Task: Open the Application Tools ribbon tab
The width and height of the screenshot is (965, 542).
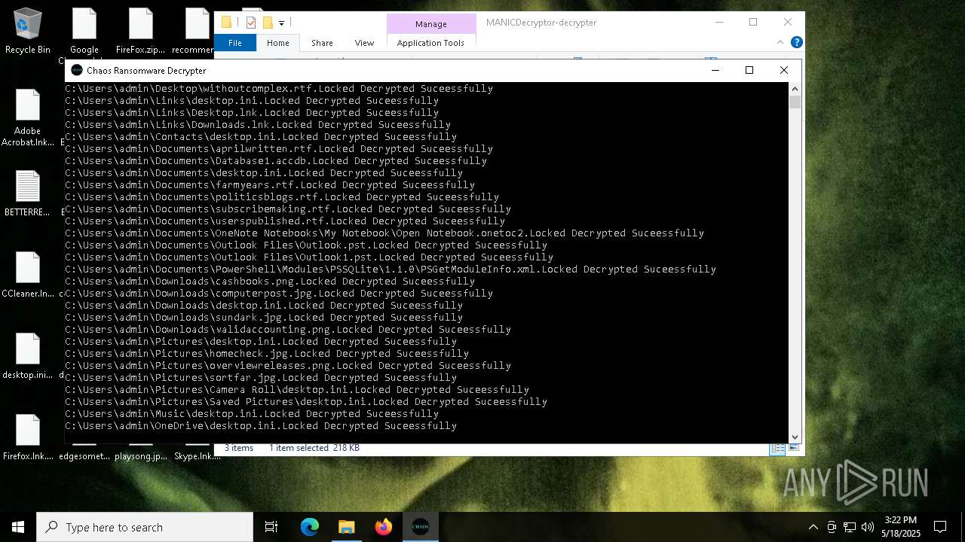Action: click(430, 43)
